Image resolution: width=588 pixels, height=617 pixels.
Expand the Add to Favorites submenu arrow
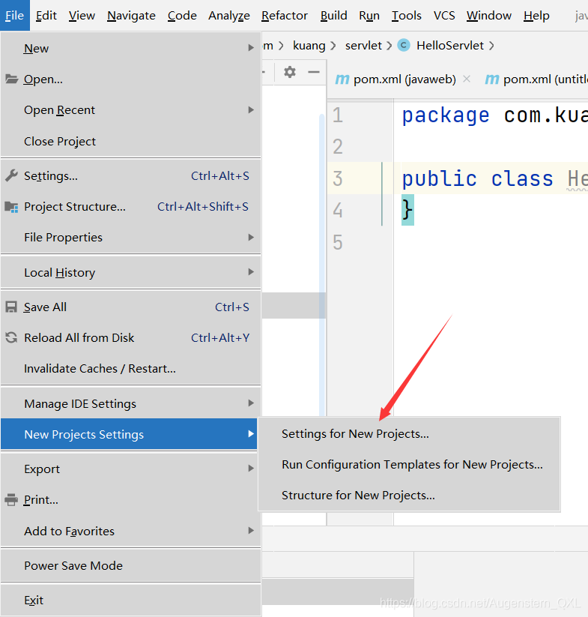(251, 531)
